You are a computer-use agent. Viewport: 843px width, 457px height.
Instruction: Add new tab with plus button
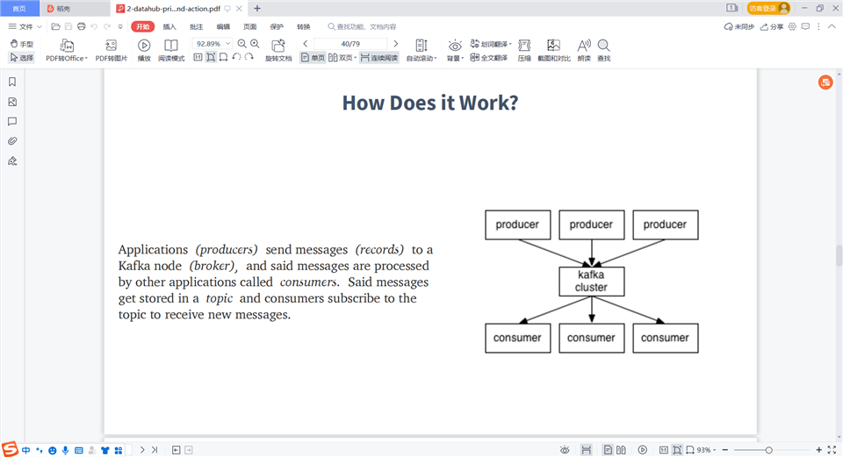pyautogui.click(x=257, y=8)
